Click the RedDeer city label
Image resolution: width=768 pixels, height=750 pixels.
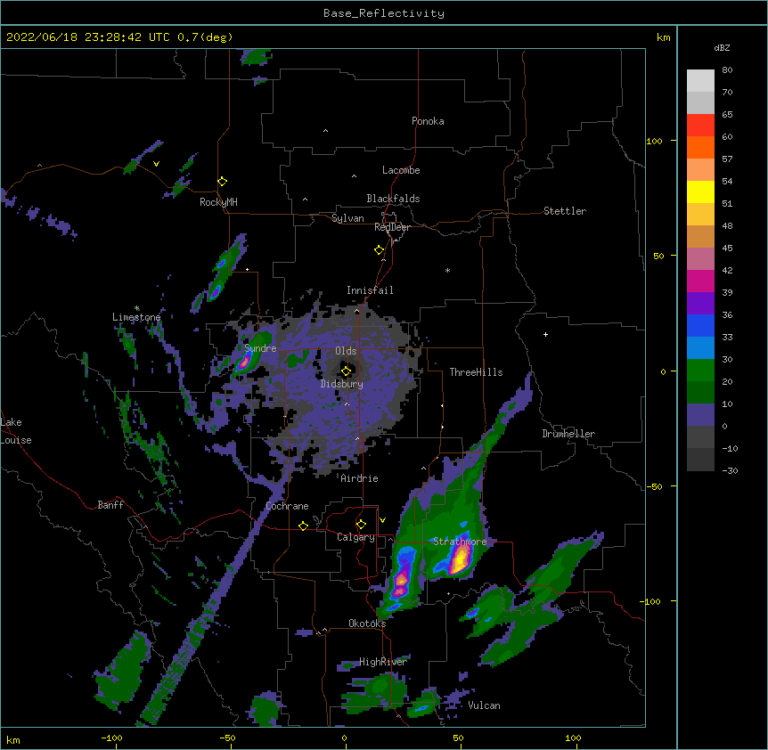[x=392, y=227]
